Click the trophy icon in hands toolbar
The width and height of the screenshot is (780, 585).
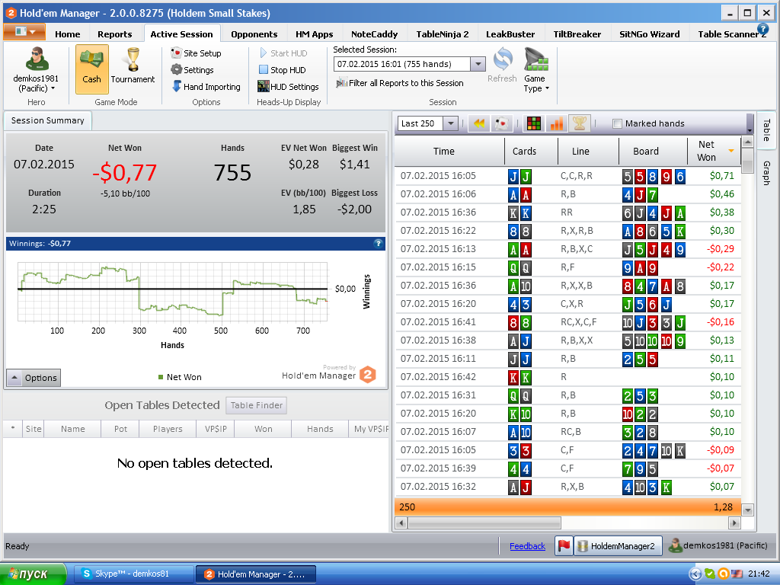tap(580, 123)
